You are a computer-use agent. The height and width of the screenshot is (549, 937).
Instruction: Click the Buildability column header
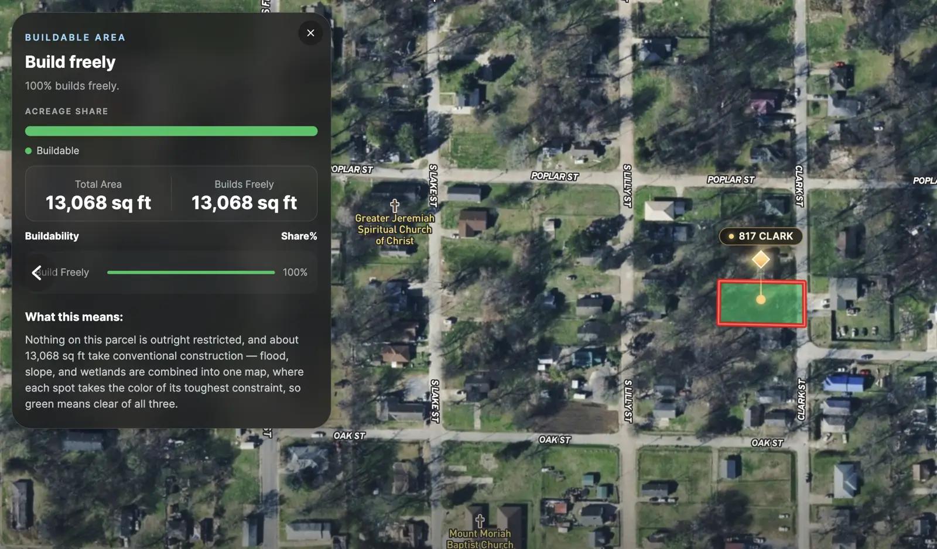[x=52, y=236]
